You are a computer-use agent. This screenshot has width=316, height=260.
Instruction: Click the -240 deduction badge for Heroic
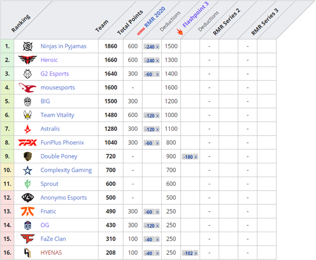point(152,60)
